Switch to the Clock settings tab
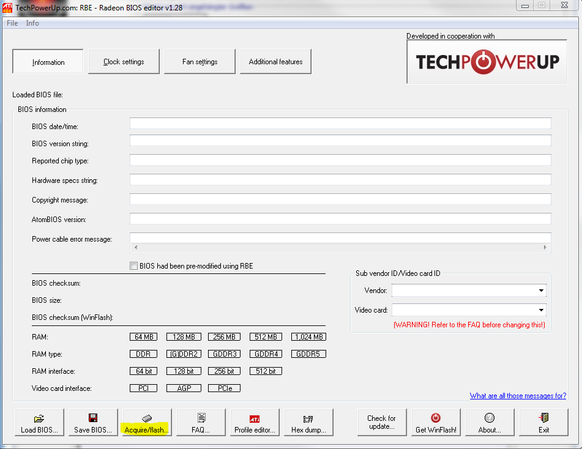Image resolution: width=582 pixels, height=449 pixels. [x=124, y=62]
